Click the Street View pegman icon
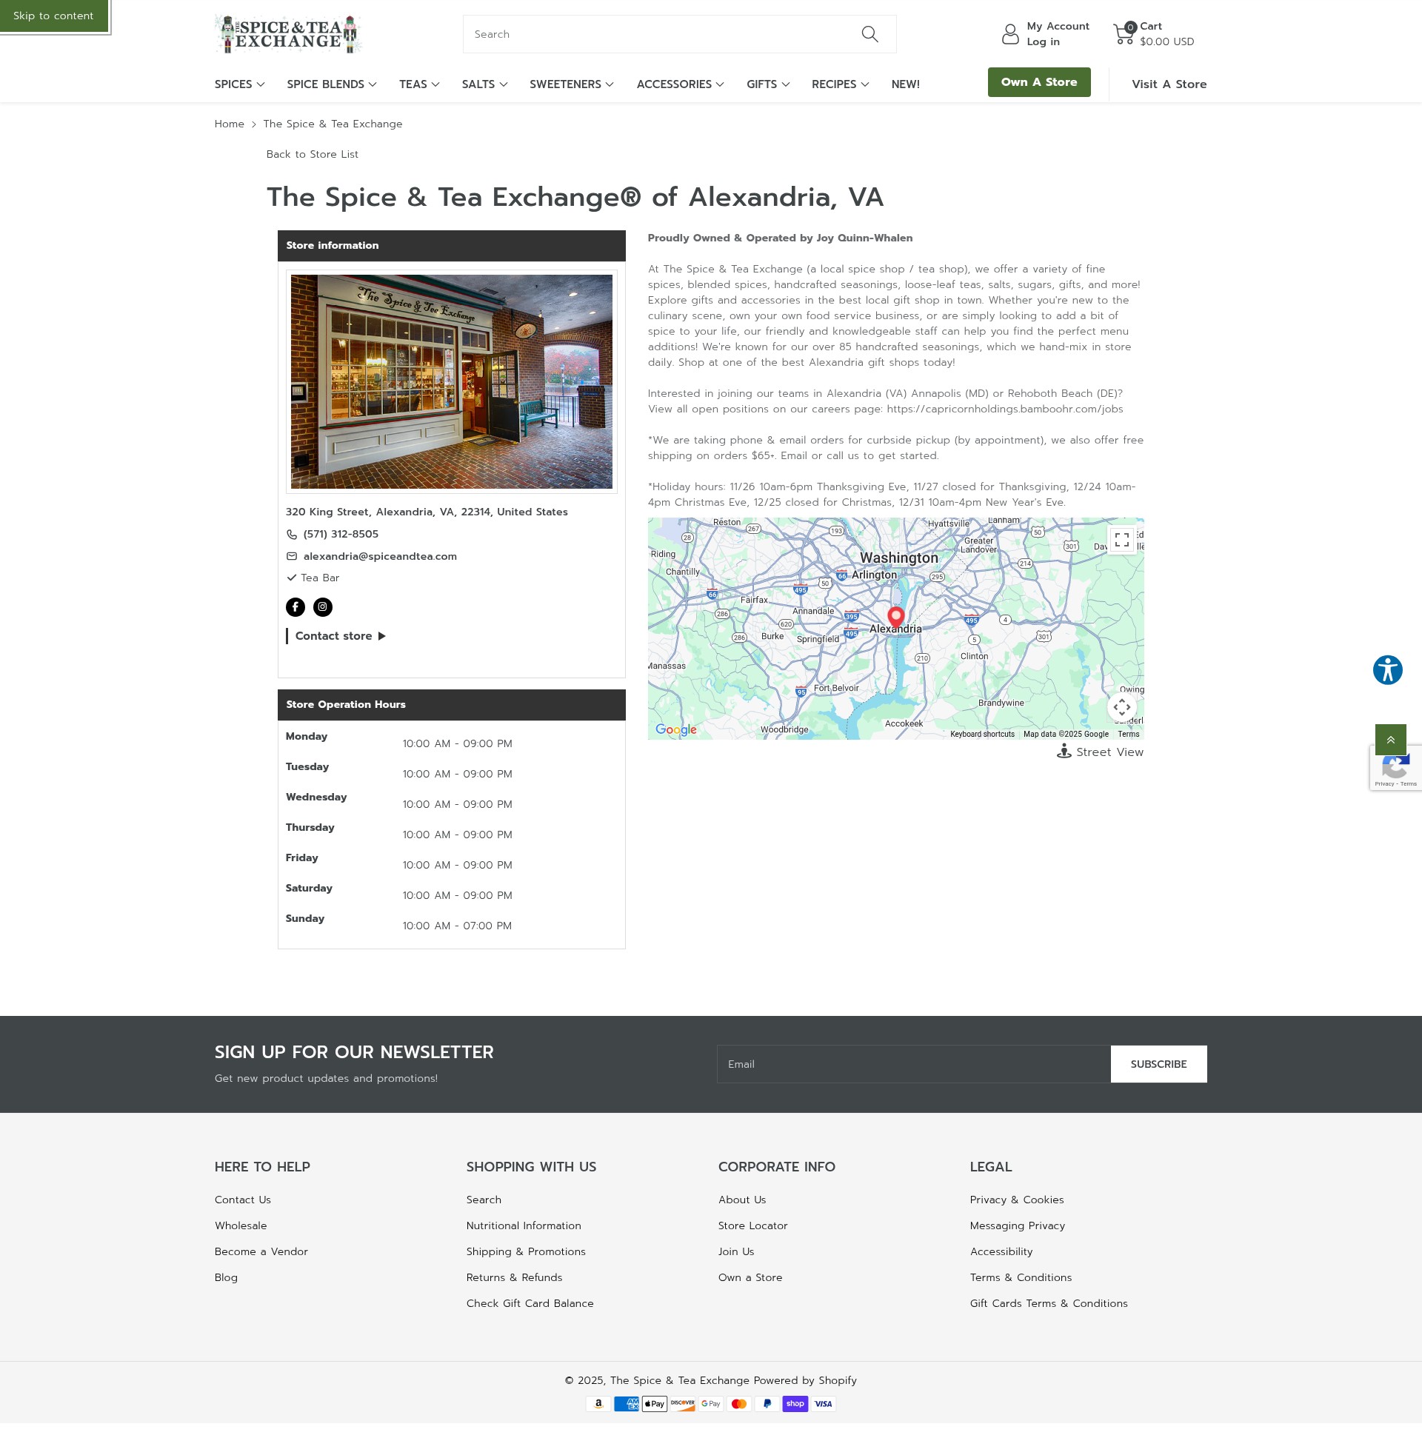Image resolution: width=1422 pixels, height=1438 pixels. click(x=1064, y=751)
